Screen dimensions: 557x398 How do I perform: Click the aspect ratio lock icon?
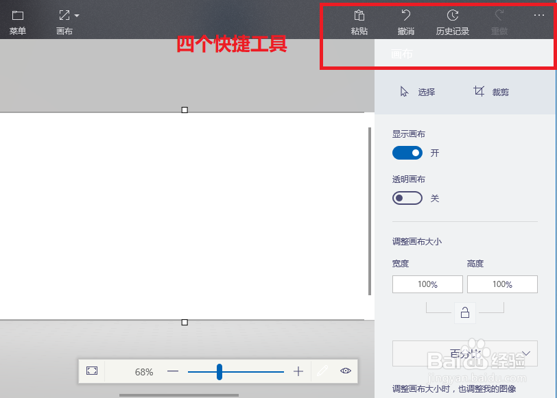click(465, 312)
